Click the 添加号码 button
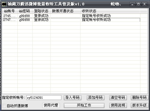150x111 pixels. click(96, 98)
